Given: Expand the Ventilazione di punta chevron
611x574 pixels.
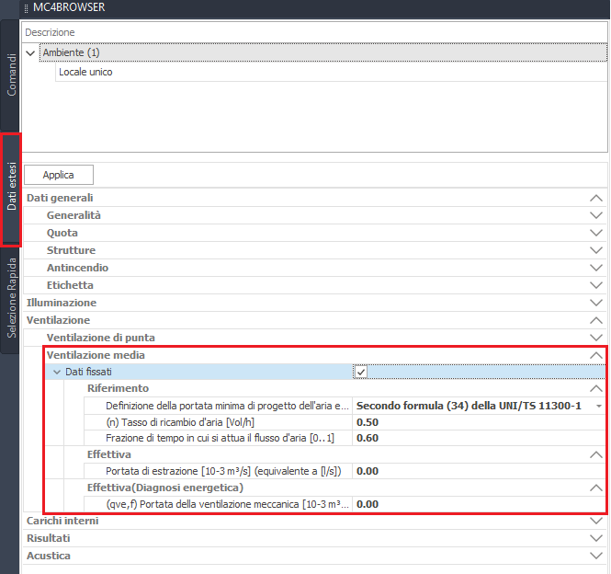Looking at the screenshot, I should pos(596,338).
